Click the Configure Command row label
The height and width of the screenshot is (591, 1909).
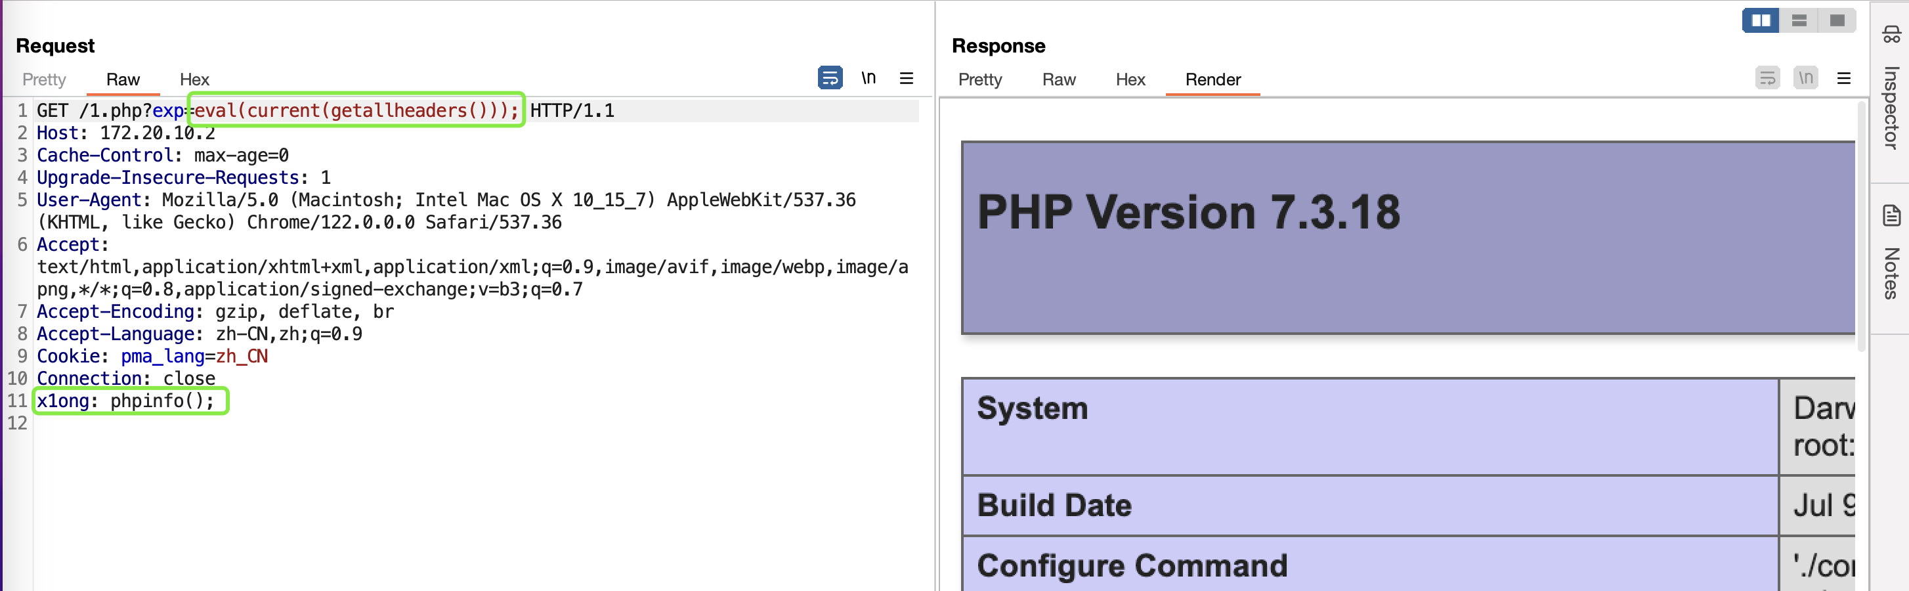pyautogui.click(x=1132, y=566)
